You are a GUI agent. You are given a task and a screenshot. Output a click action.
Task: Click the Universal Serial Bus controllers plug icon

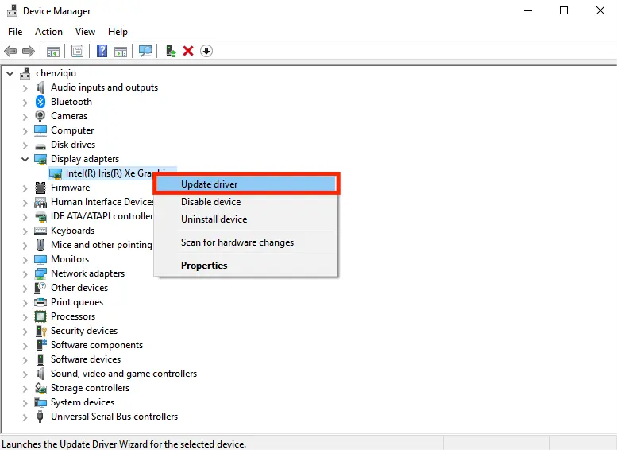click(x=40, y=417)
